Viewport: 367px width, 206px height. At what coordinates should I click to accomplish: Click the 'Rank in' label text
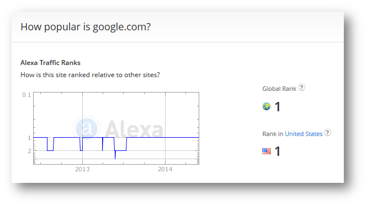tap(273, 134)
